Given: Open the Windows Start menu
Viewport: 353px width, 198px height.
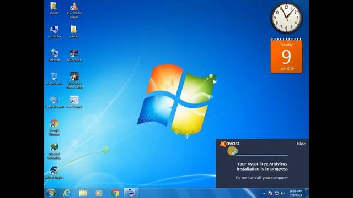Looking at the screenshot, I should (x=51, y=193).
